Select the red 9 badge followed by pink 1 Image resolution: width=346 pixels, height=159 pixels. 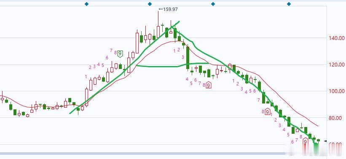268,112
